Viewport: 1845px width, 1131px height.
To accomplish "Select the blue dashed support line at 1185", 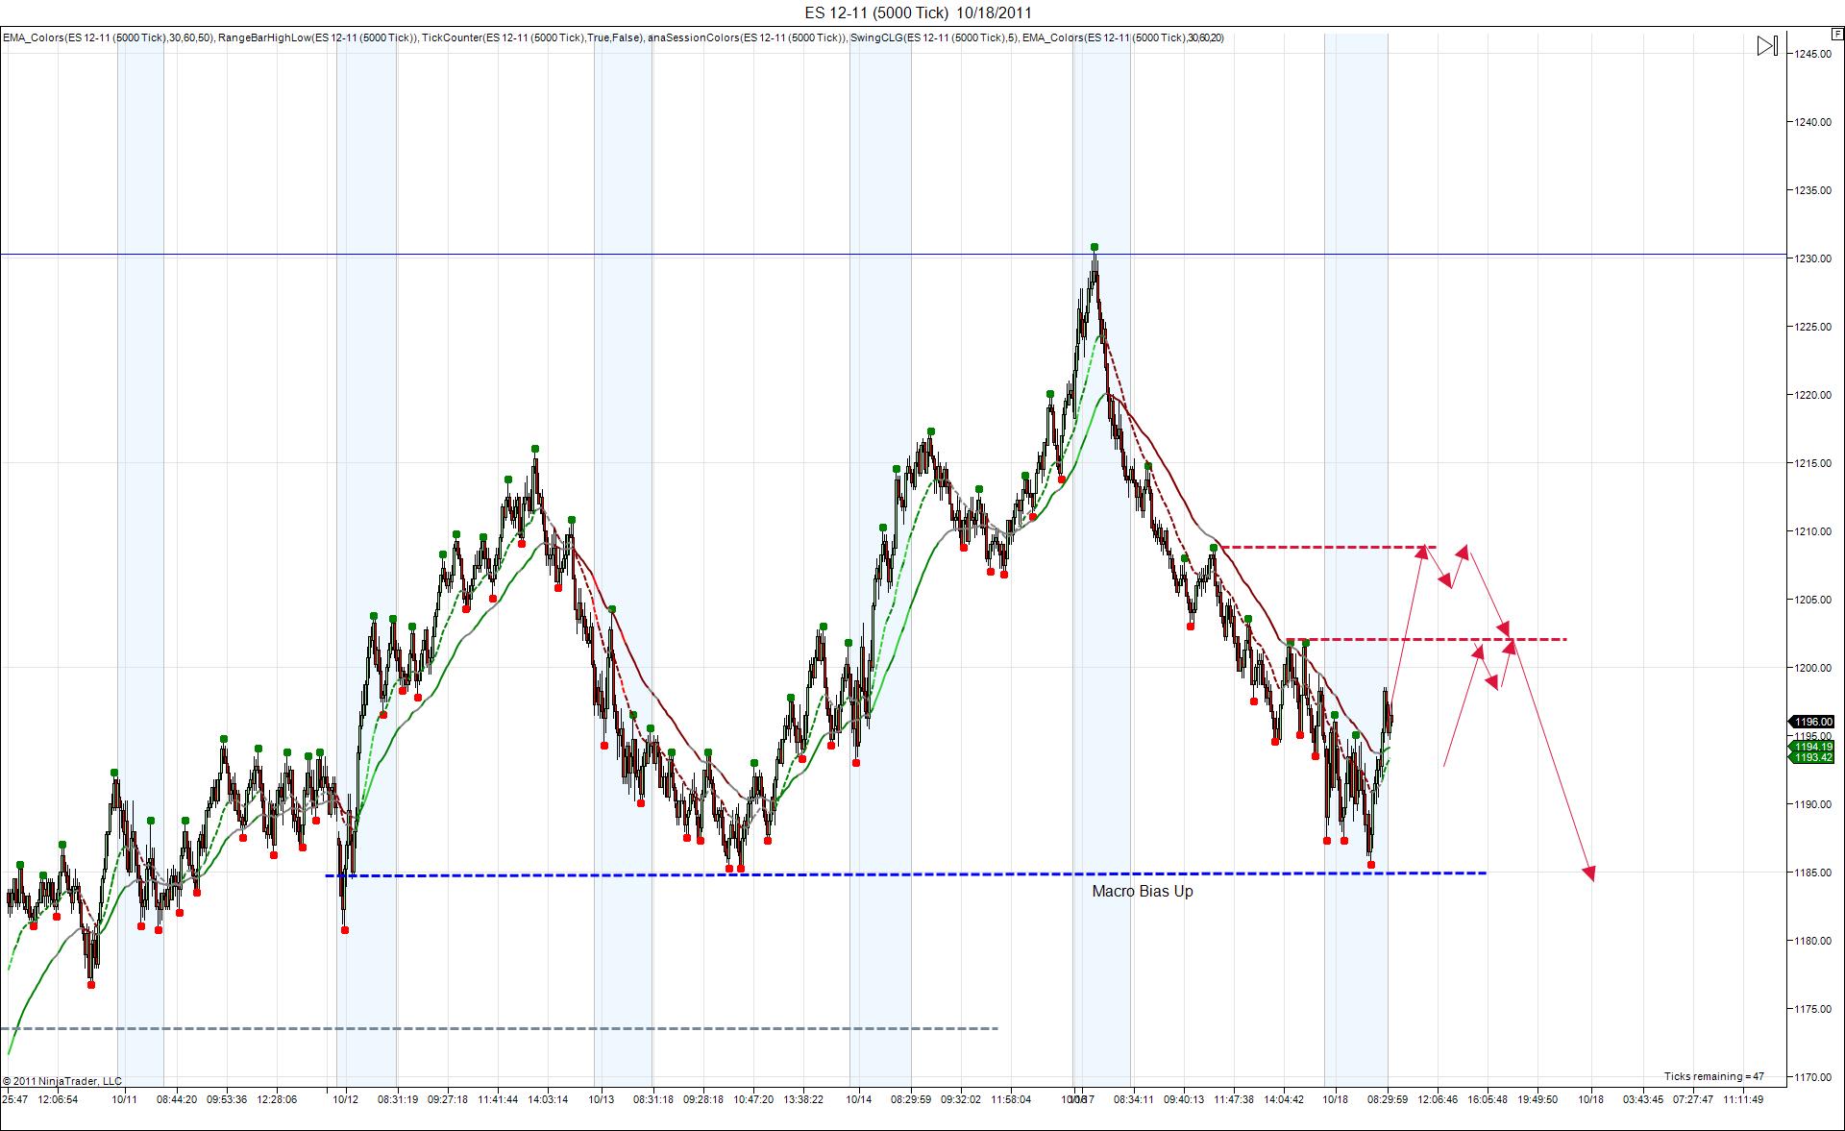I will (x=905, y=874).
